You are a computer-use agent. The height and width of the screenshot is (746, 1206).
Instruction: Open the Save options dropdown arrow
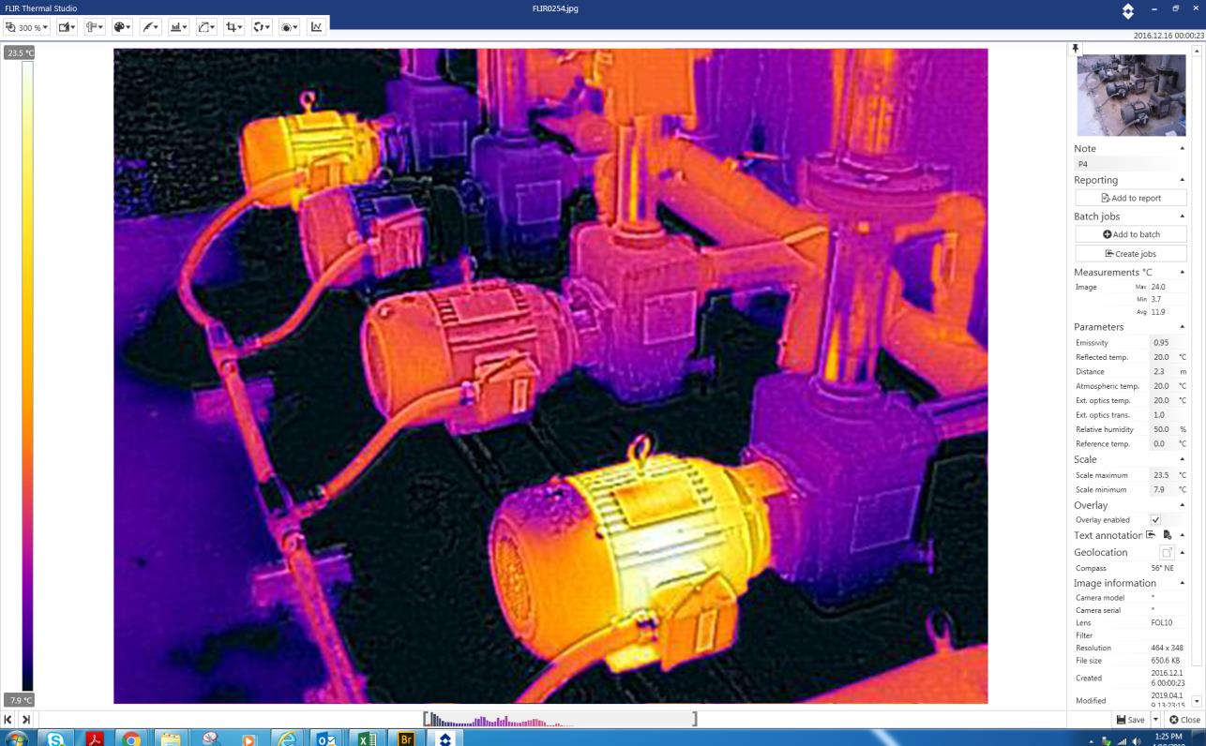pyautogui.click(x=1155, y=720)
